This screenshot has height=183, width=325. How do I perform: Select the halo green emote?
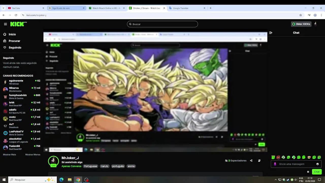coord(273,157)
